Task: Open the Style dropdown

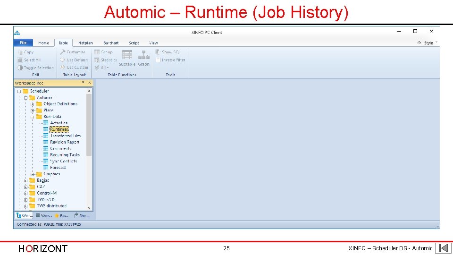Action: tap(431, 43)
